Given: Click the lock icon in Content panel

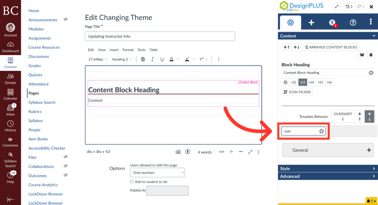Looking at the screenshot, I should pyautogui.click(x=371, y=55).
